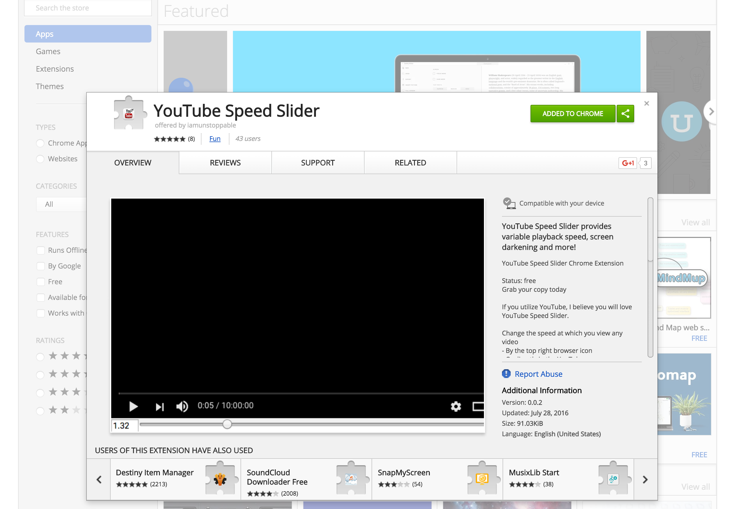This screenshot has width=732, height=509.
Task: Advance the related extensions carousel right
Action: click(645, 479)
